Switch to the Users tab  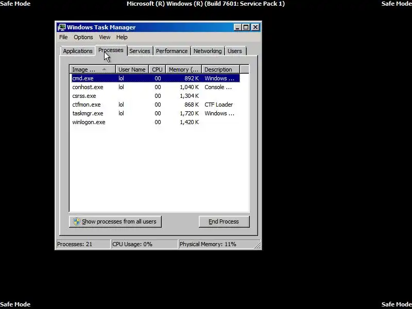235,51
